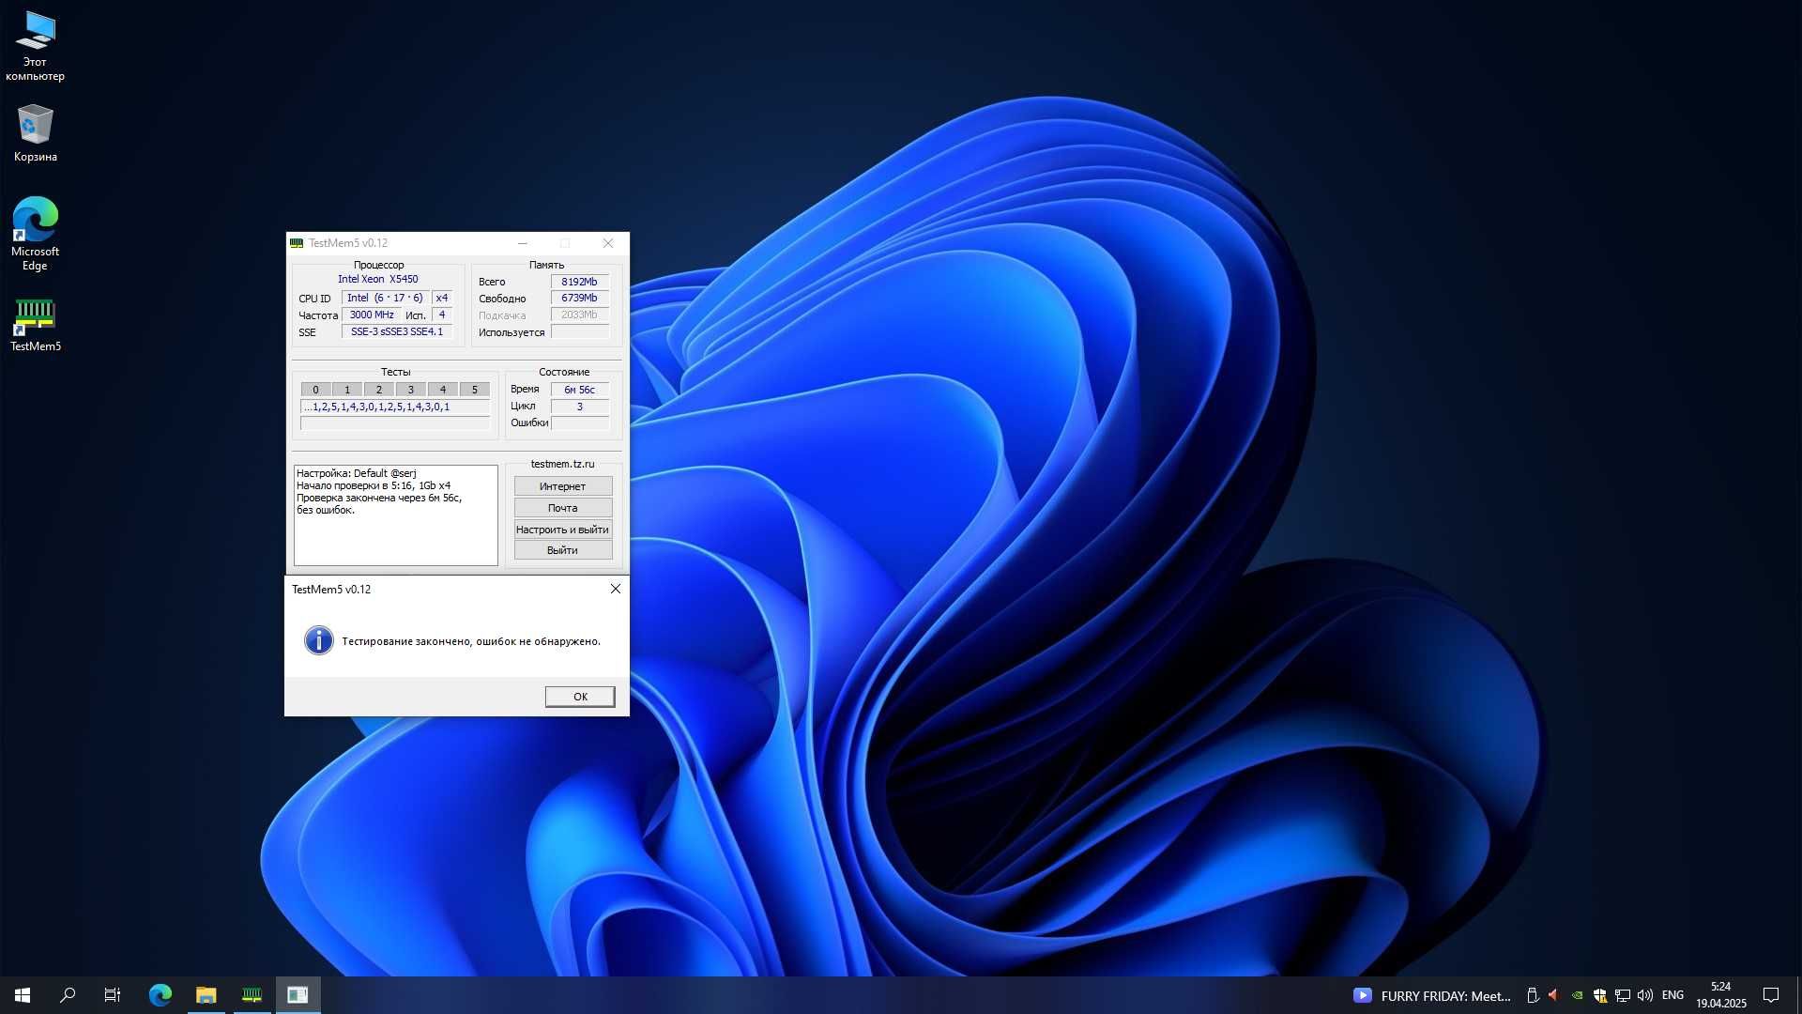Click the cycle count value '3'
1802x1014 pixels.
click(579, 407)
